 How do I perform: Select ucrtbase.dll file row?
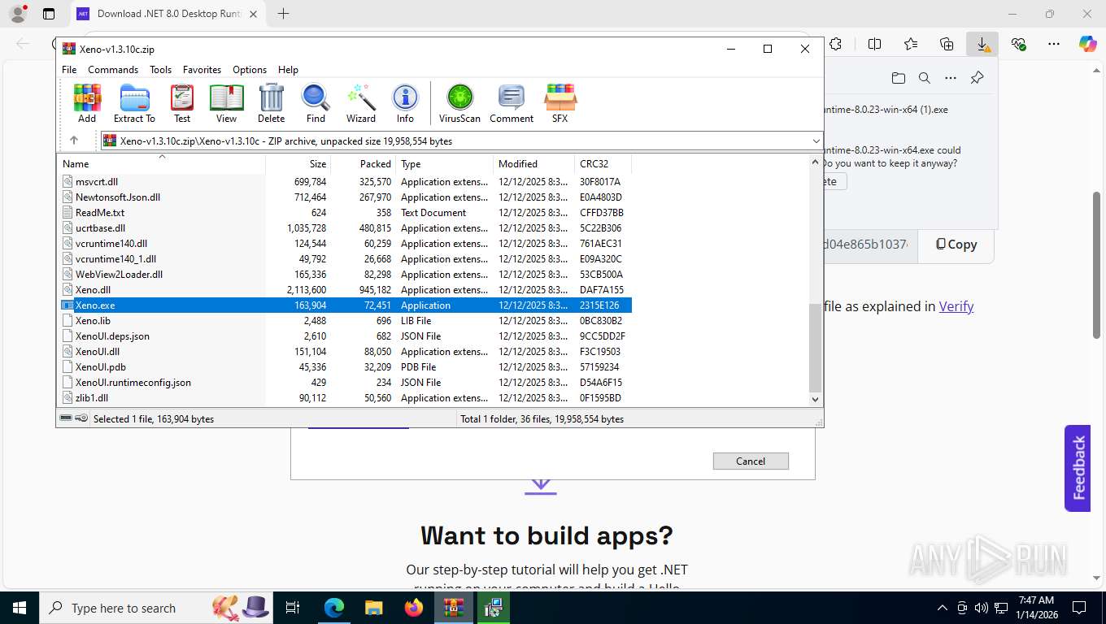pos(345,228)
